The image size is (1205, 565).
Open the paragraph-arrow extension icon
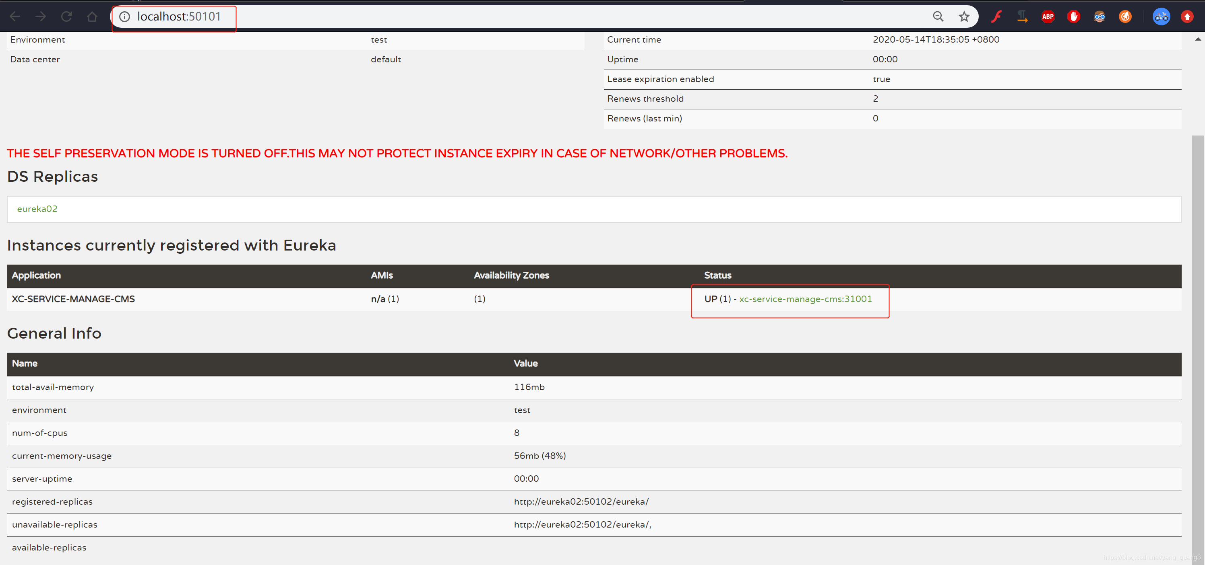[1022, 17]
